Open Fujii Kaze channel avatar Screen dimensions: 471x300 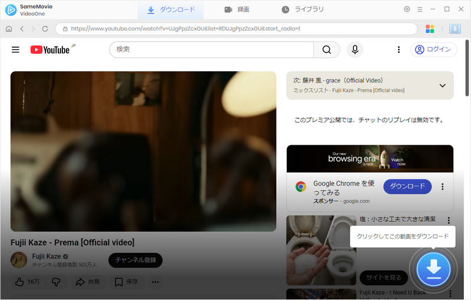[19, 260]
